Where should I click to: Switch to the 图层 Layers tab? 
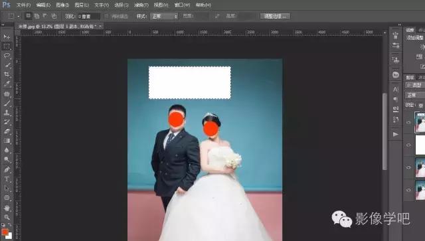click(x=410, y=78)
